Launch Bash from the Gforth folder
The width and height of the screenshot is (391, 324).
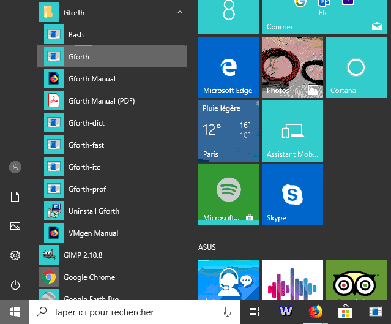pos(112,34)
